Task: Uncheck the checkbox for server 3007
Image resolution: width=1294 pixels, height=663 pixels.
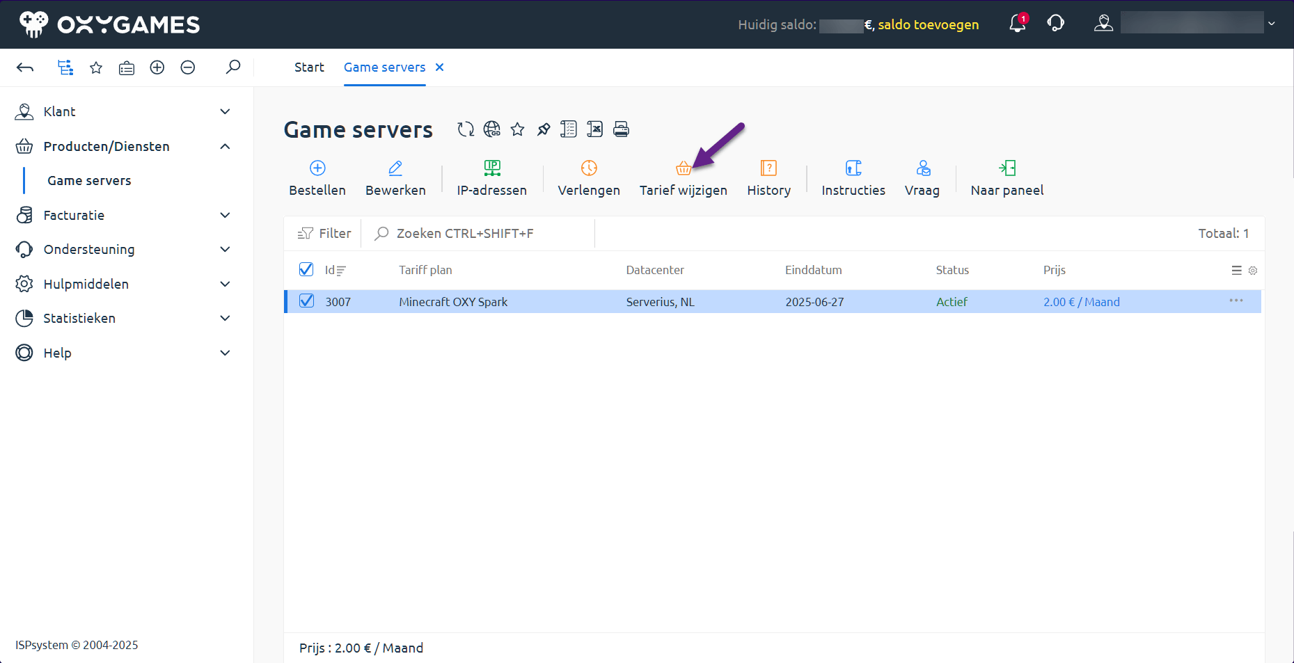Action: [306, 301]
